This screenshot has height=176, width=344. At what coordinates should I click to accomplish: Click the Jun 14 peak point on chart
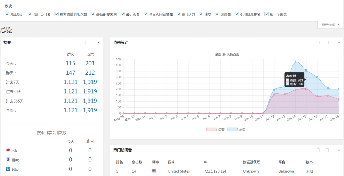tap(295, 62)
